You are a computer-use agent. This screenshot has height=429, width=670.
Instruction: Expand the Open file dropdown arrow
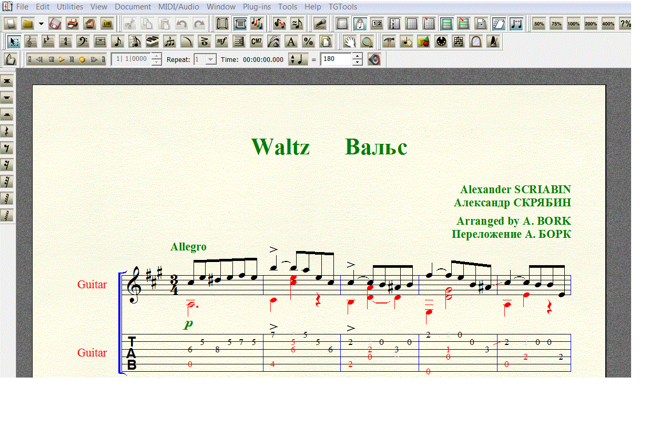pos(41,24)
